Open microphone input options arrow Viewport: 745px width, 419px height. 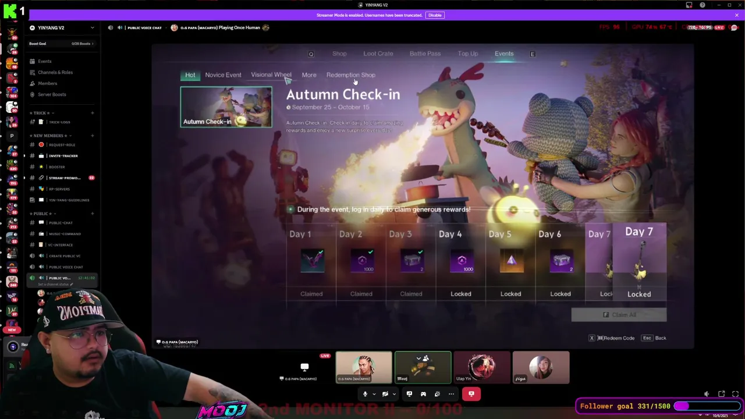pos(374,394)
